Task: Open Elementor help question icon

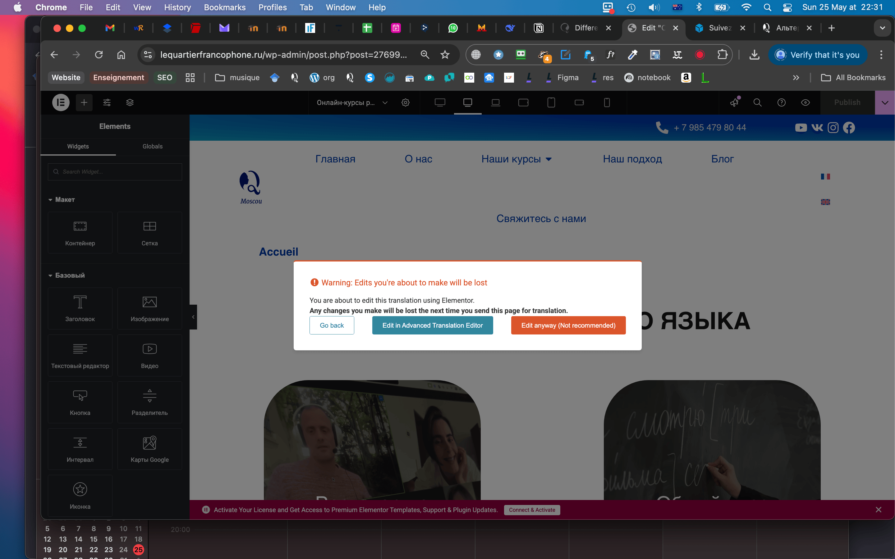Action: (x=782, y=102)
